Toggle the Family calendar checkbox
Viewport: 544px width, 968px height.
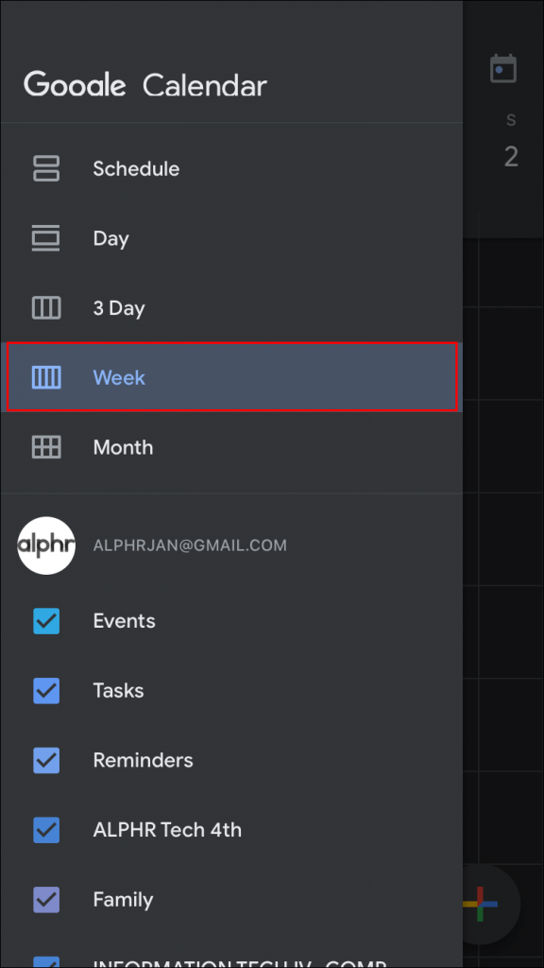(x=46, y=900)
